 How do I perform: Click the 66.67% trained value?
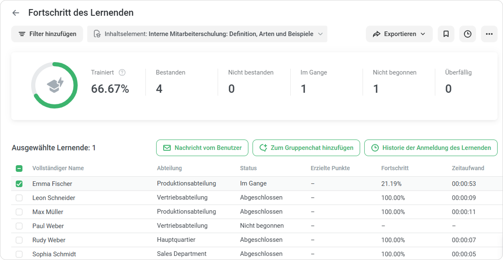[x=110, y=89]
